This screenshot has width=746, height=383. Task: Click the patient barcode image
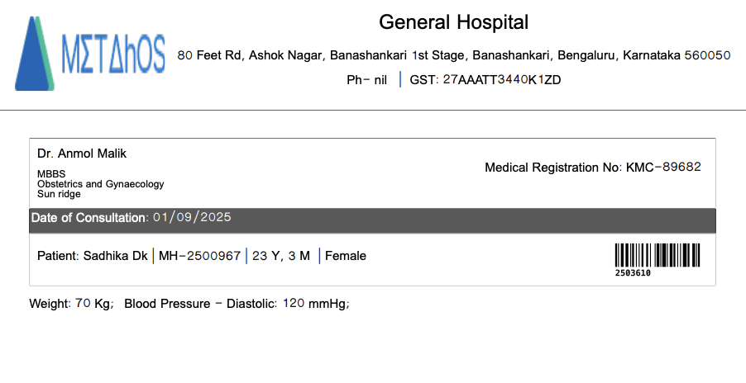tap(658, 256)
